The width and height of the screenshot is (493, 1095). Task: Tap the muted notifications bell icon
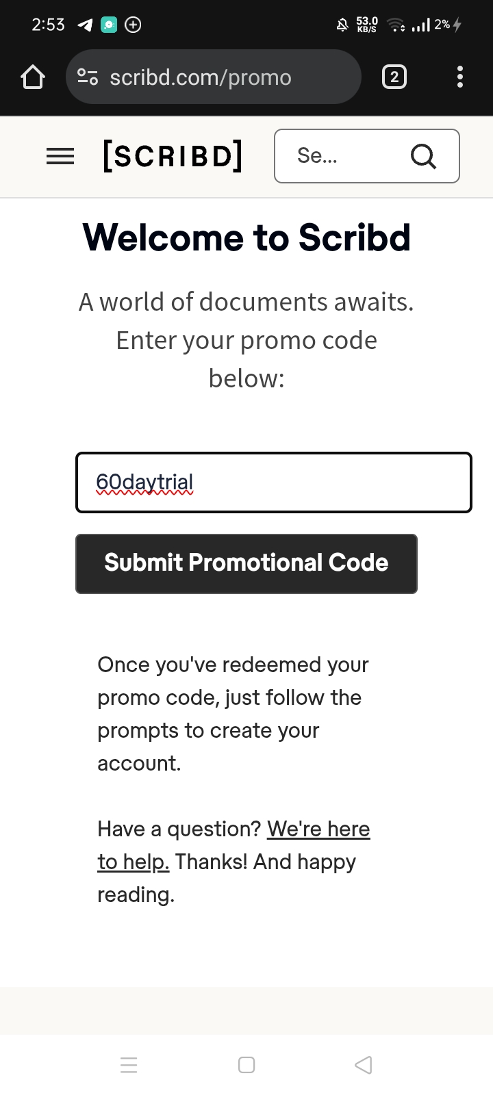click(342, 25)
